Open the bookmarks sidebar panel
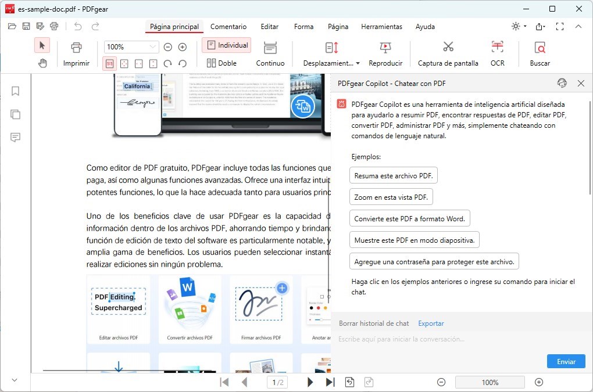593x392 pixels. [x=15, y=91]
